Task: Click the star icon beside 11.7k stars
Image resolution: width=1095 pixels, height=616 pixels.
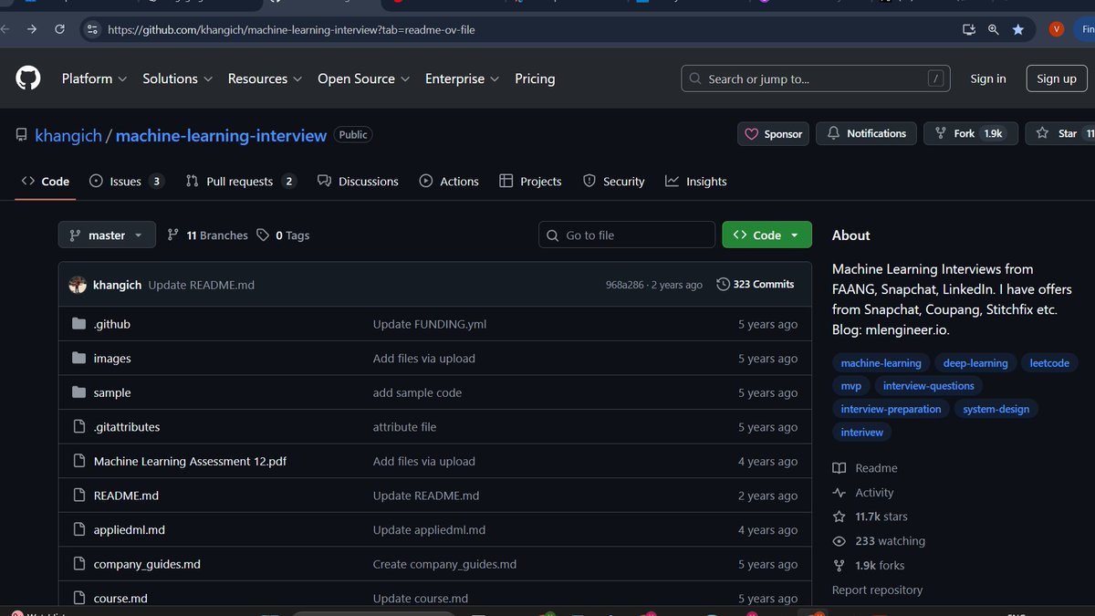Action: pyautogui.click(x=839, y=517)
